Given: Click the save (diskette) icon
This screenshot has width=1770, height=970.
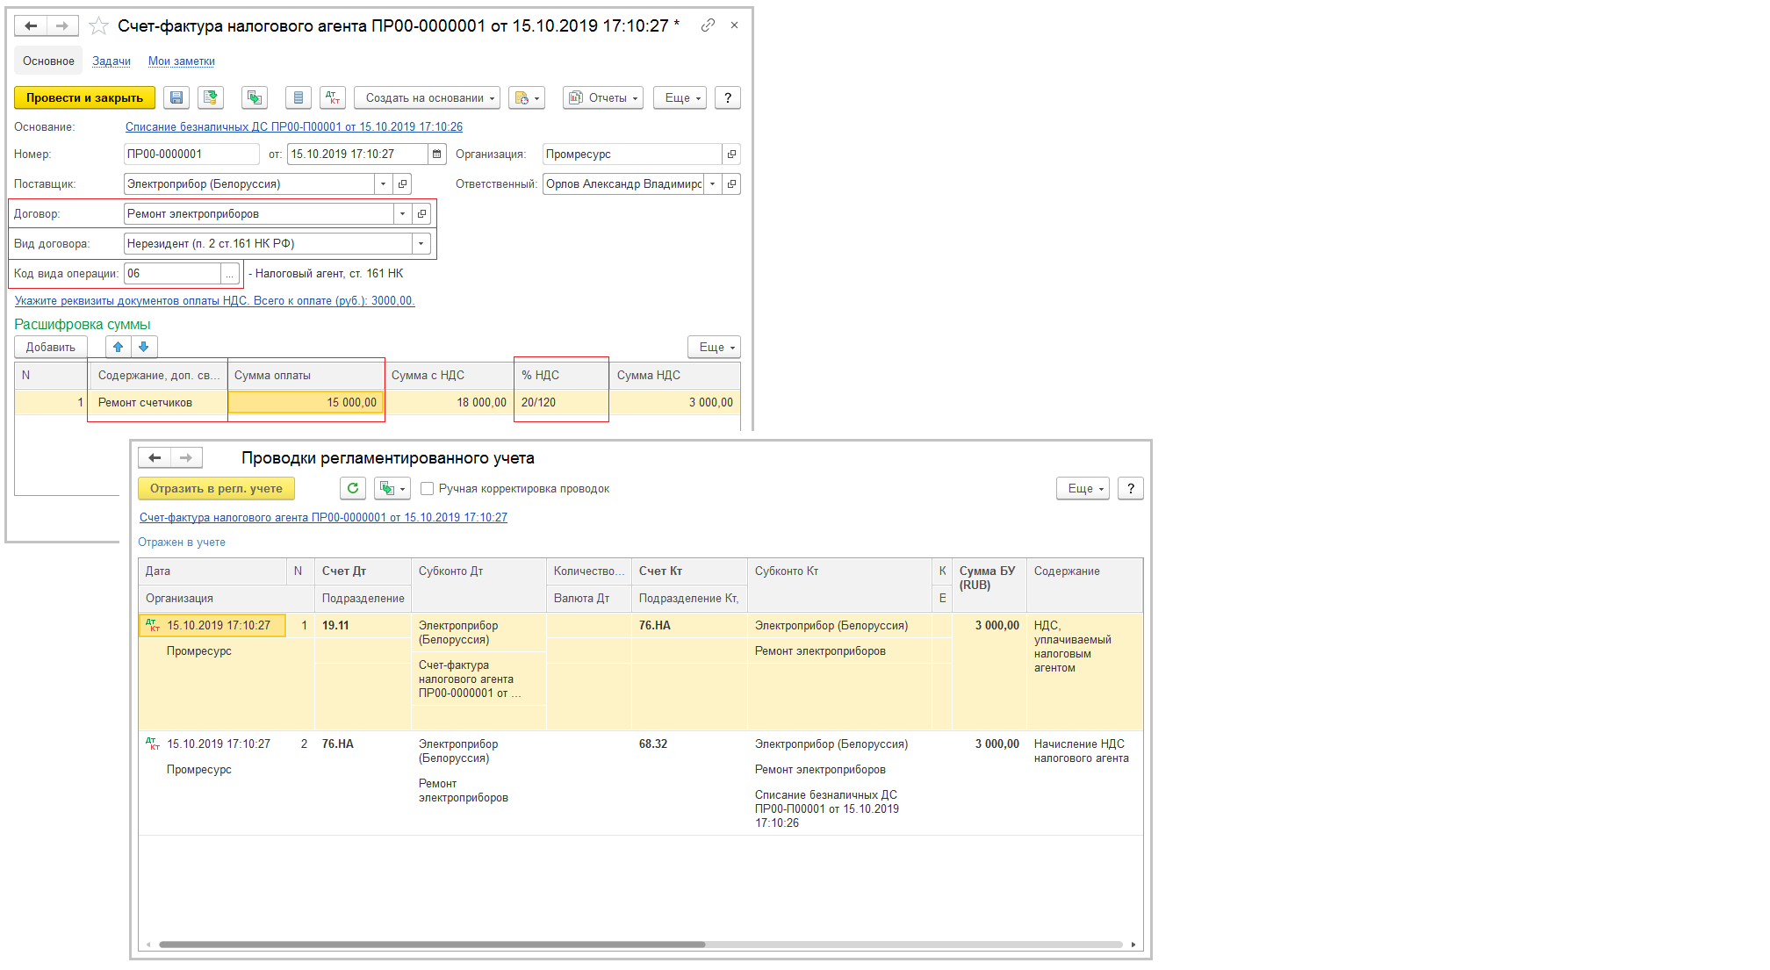Looking at the screenshot, I should 176,97.
